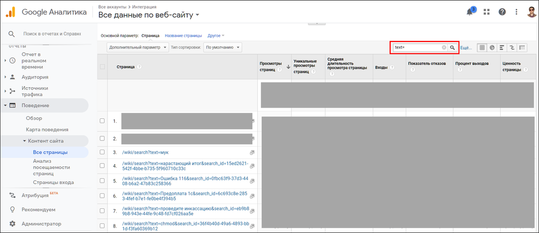Check the проведите инкассацию row checkbox
This screenshot has width=539, height=233.
point(102,211)
